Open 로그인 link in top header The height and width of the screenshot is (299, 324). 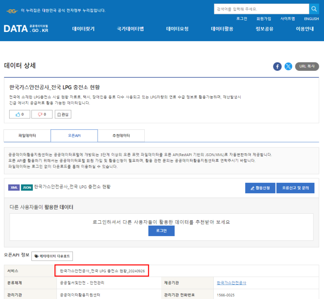[242, 19]
